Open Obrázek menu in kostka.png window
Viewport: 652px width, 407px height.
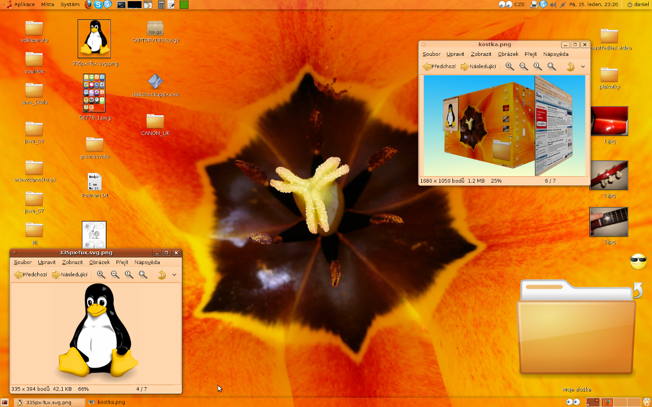(x=508, y=54)
